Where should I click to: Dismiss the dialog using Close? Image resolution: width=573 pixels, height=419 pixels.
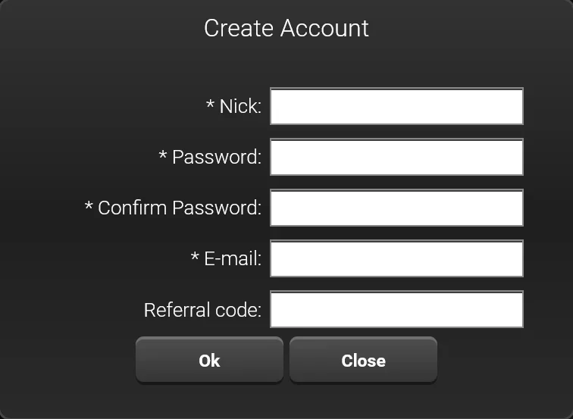coord(363,361)
